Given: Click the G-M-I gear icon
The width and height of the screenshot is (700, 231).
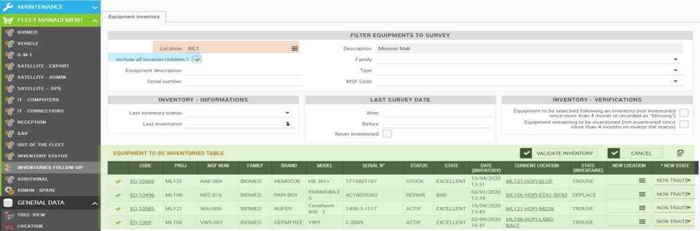Looking at the screenshot, I should point(9,54).
